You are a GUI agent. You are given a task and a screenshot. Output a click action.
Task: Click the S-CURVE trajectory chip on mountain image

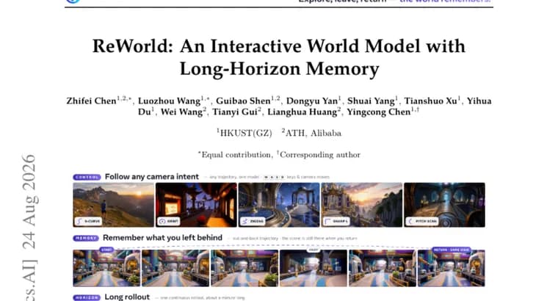pyautogui.click(x=89, y=221)
